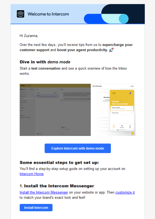Click the greeting text Hi Zuzanna
The width and height of the screenshot is (155, 219).
(x=29, y=36)
